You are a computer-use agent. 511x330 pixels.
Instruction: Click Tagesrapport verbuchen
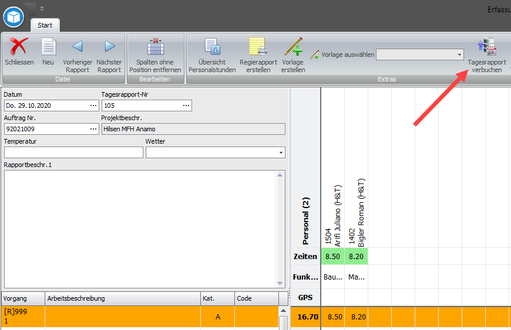tap(487, 55)
